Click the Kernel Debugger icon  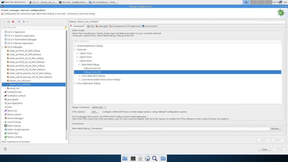[5, 118]
